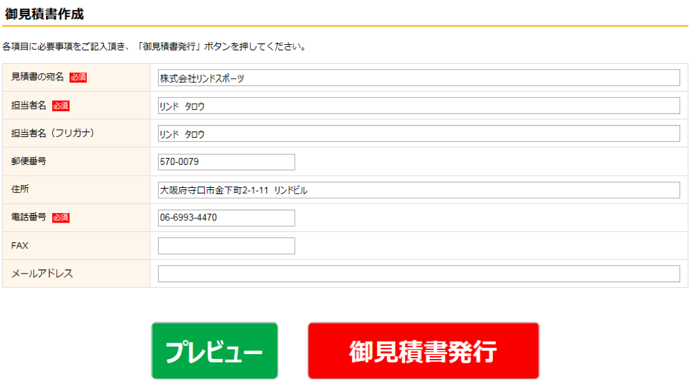Click the empty FAX input field
Viewport: 689px width, 384px height.
227,246
